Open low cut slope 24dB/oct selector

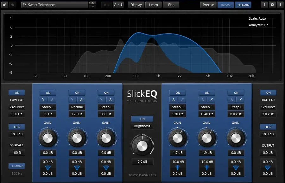(17, 107)
